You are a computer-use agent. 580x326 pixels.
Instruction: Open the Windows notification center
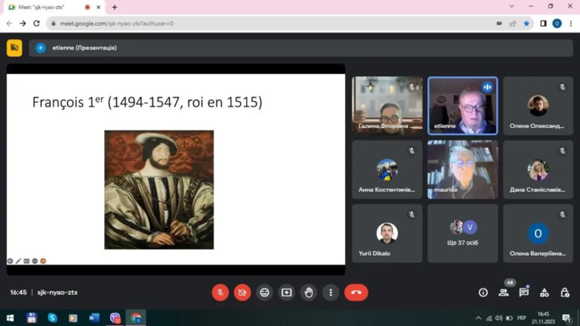[x=567, y=318]
